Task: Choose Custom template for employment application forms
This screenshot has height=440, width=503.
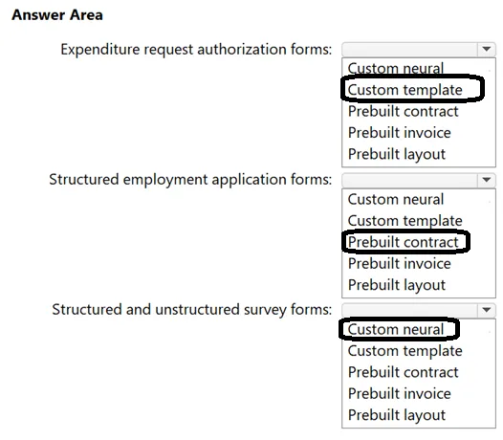Action: (x=405, y=221)
